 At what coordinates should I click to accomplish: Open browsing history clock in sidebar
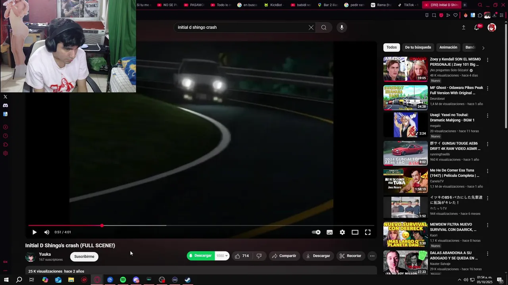(5, 136)
